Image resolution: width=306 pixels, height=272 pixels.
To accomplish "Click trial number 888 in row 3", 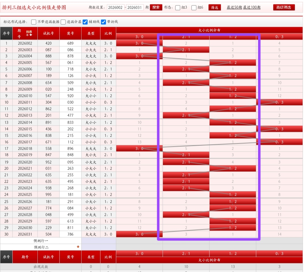I will (48, 56).
